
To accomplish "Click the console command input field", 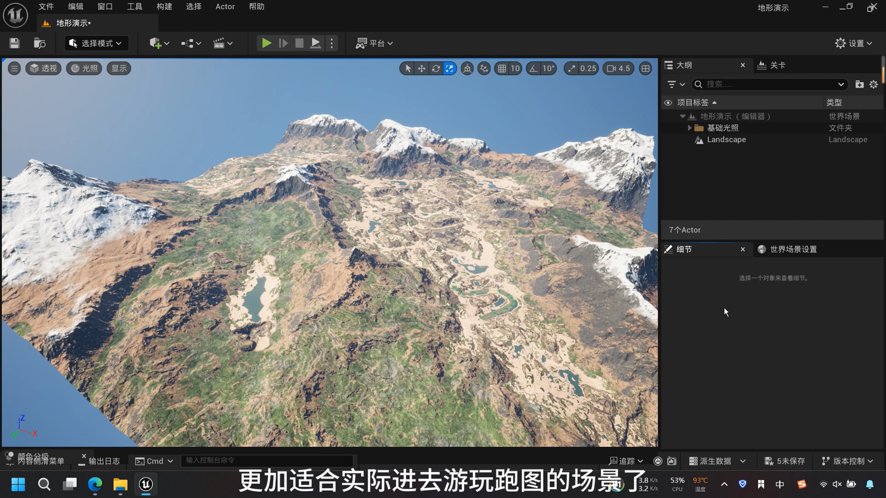I will point(267,460).
